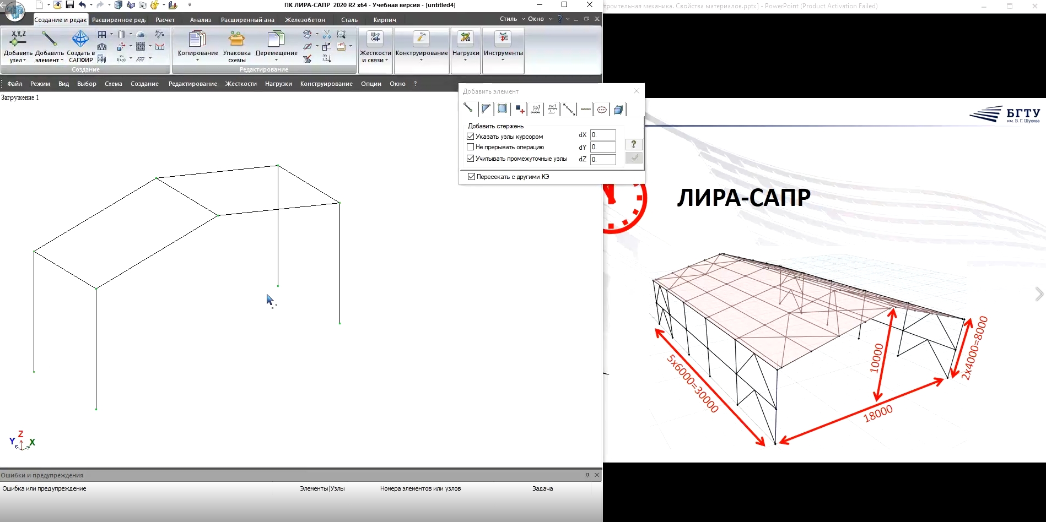This screenshot has height=522, width=1046.
Task: Open the Add element (Добавить элемент) tool
Action: coord(49,46)
